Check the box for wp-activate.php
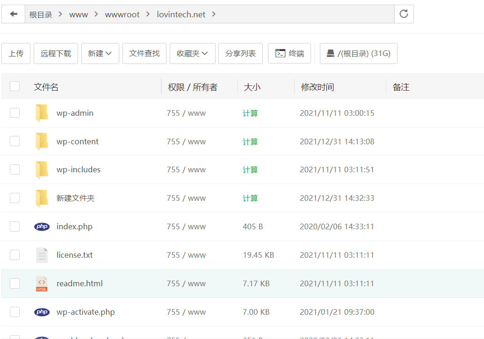484x339 pixels. coord(15,312)
